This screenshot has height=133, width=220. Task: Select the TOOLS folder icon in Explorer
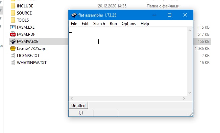(13, 20)
